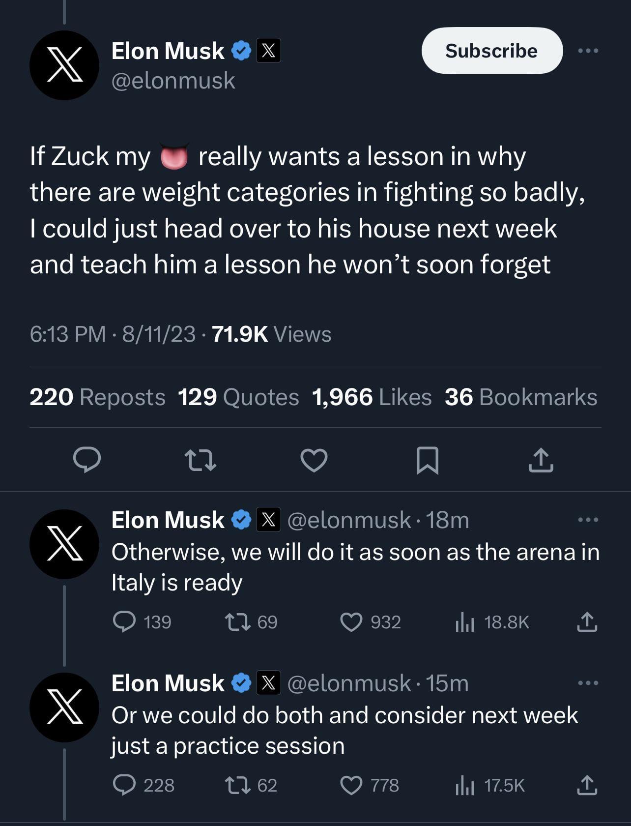Open more options on main post
Image resolution: width=631 pixels, height=826 pixels.
(x=588, y=51)
